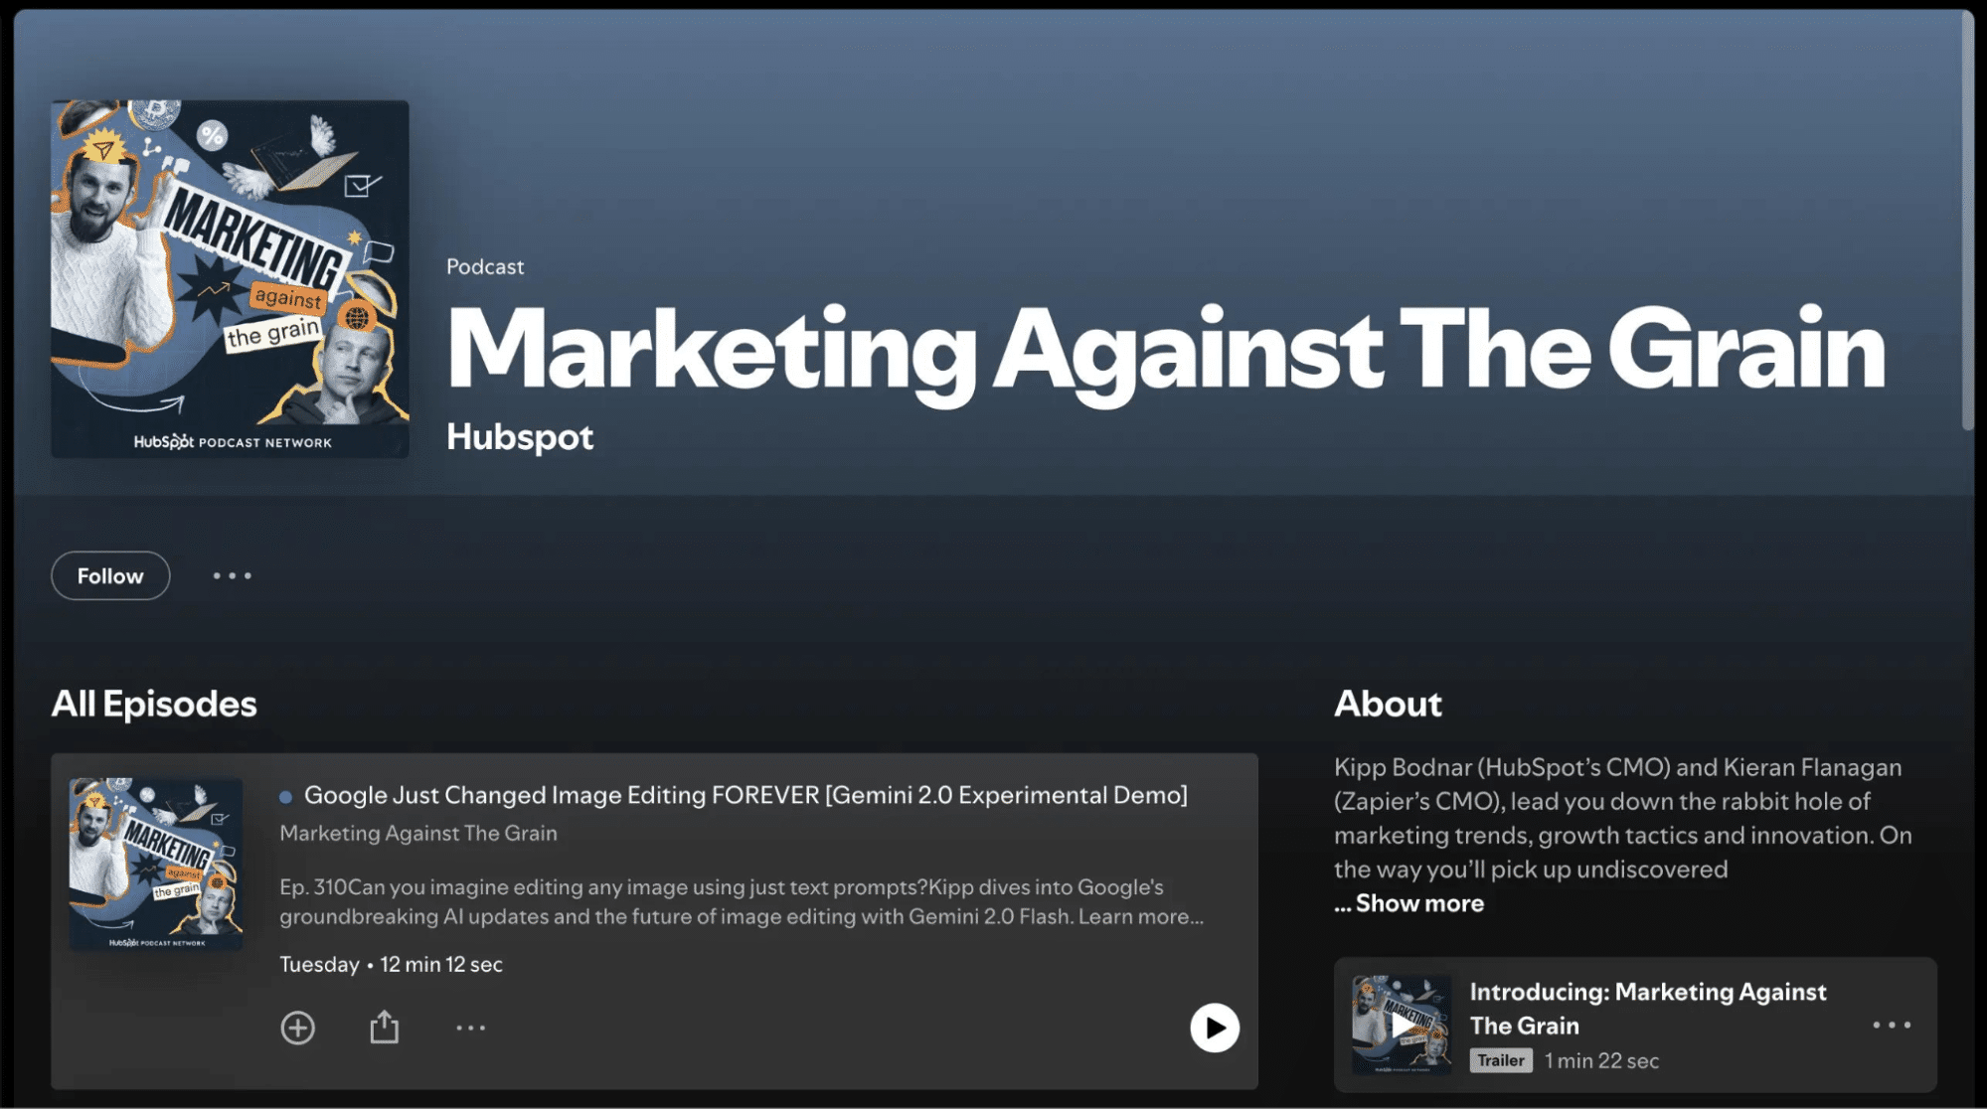
Task: Click the 1 min 22 sec trailer duration
Action: tap(1601, 1060)
